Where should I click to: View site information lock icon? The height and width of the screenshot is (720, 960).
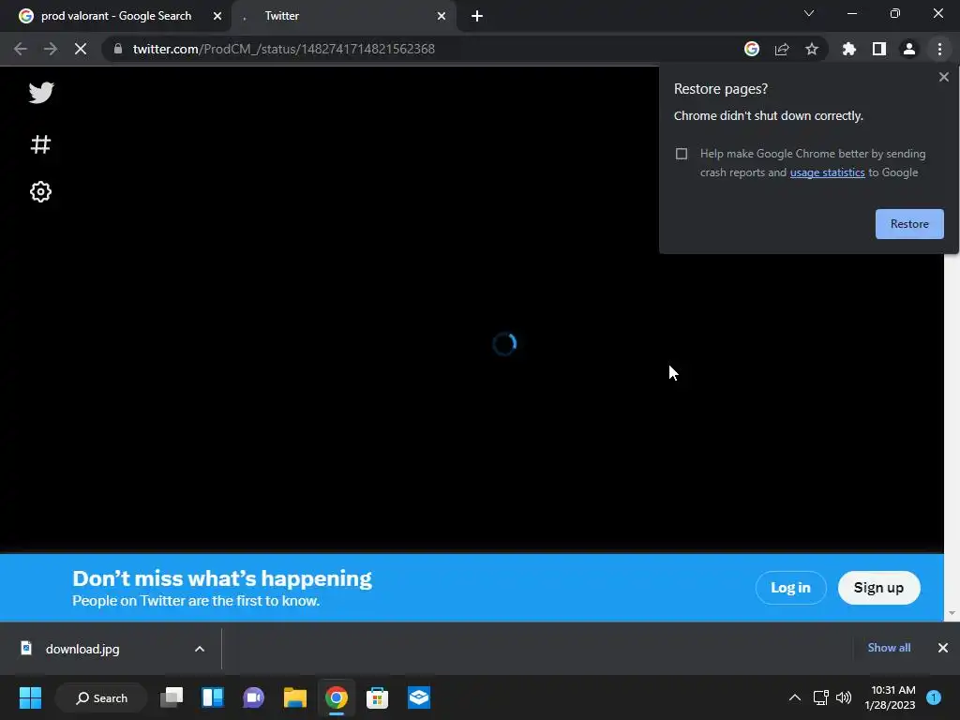point(118,49)
